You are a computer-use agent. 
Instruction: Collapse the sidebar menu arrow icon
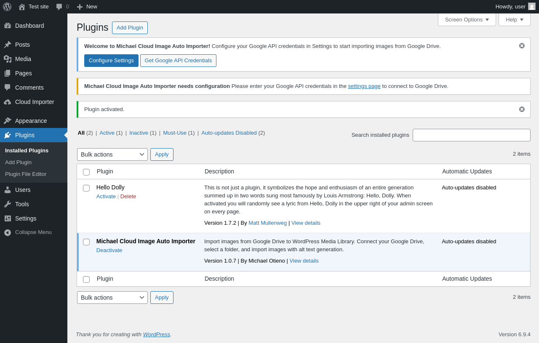pyautogui.click(x=8, y=232)
